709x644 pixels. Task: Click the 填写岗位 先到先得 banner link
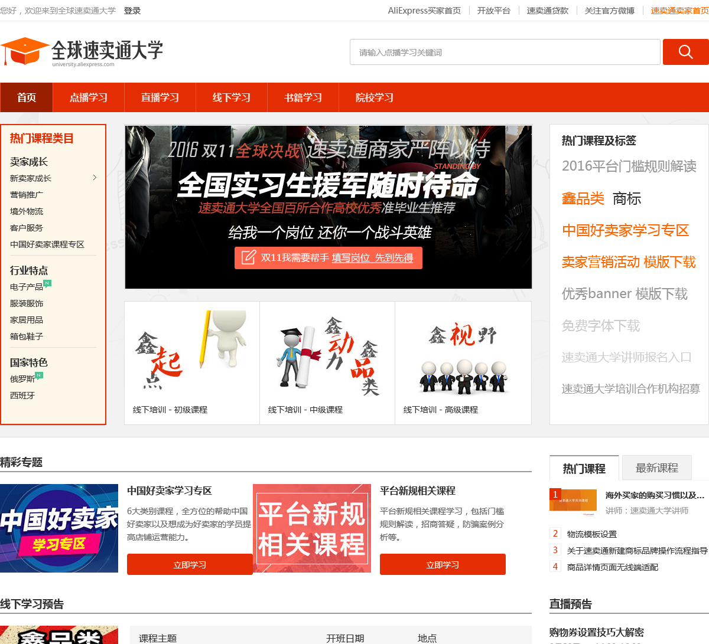[372, 258]
